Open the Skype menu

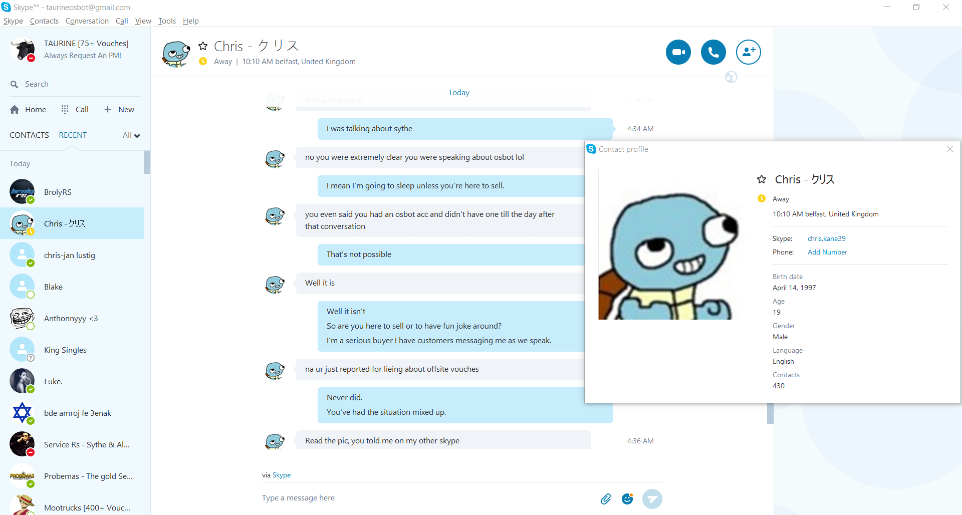click(x=13, y=21)
